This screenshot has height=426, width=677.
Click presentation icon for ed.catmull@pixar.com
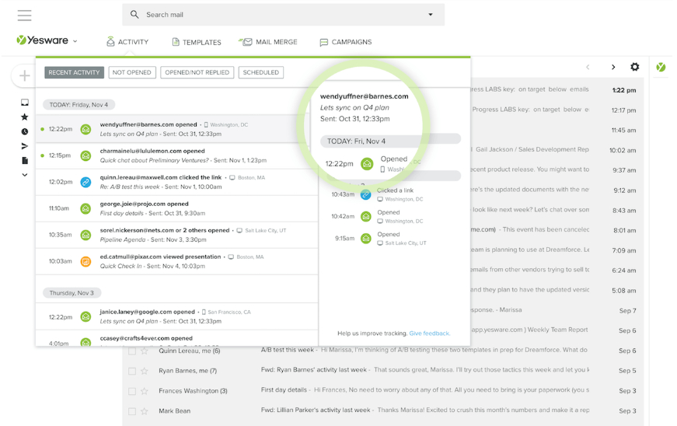click(x=86, y=261)
